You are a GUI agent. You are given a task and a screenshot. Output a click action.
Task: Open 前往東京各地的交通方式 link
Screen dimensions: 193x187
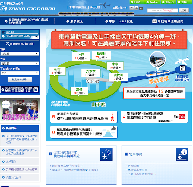pyautogui.click(x=68, y=166)
